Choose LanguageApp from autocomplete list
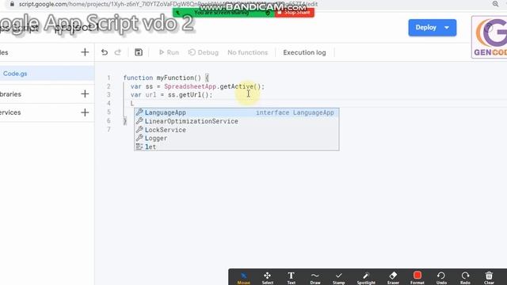 click(237, 112)
